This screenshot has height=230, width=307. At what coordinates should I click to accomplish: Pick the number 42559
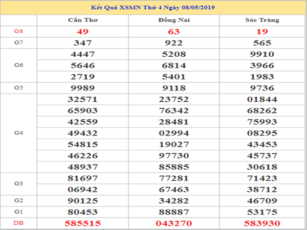click(82, 122)
